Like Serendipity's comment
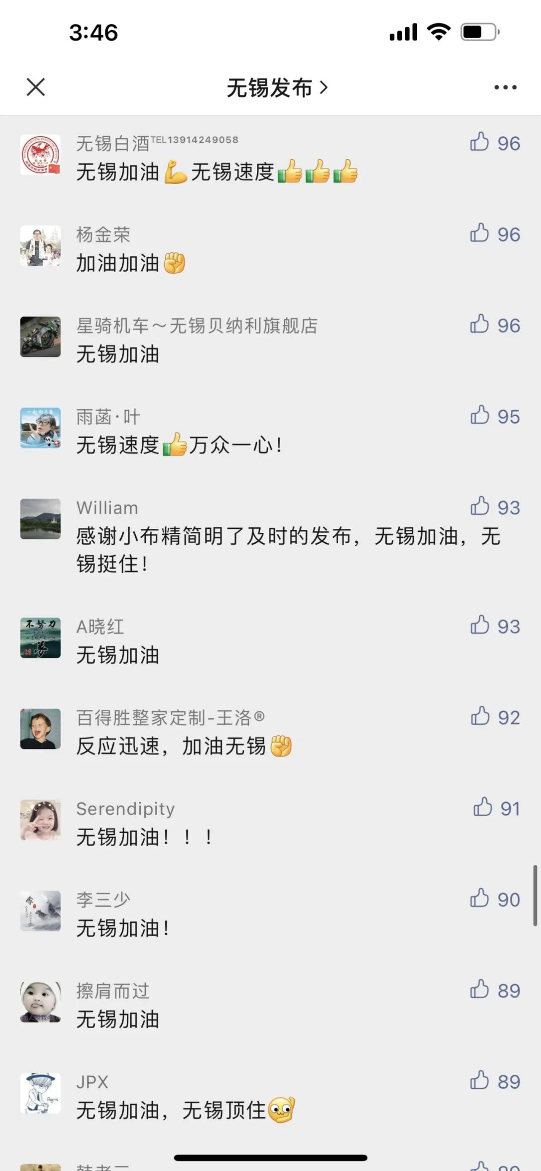Viewport: 541px width, 1171px height. tap(482, 808)
